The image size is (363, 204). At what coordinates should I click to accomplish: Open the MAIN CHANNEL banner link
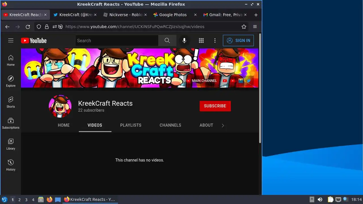(202, 81)
